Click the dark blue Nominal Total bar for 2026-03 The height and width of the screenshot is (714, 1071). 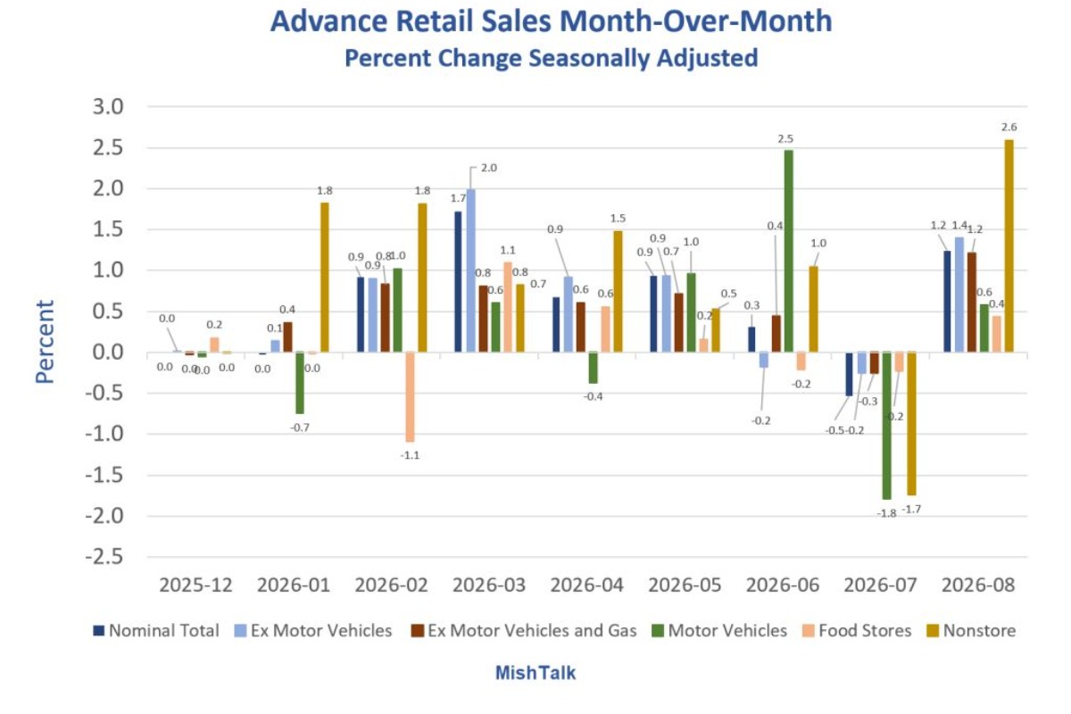(x=458, y=282)
